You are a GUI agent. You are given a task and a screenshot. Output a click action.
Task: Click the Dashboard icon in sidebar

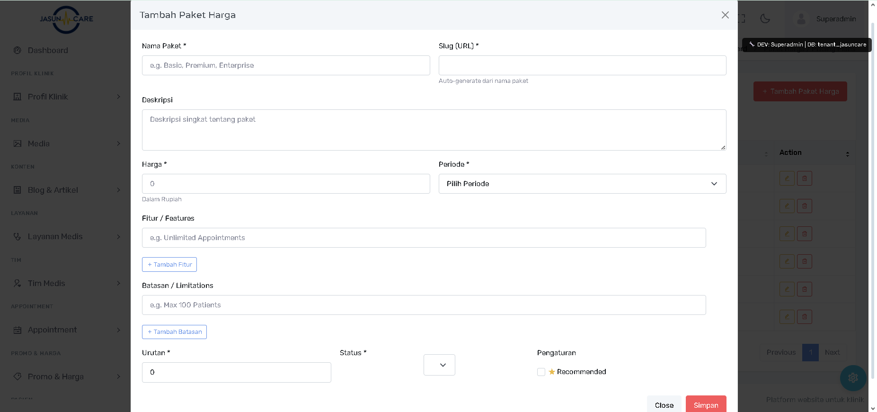[18, 50]
